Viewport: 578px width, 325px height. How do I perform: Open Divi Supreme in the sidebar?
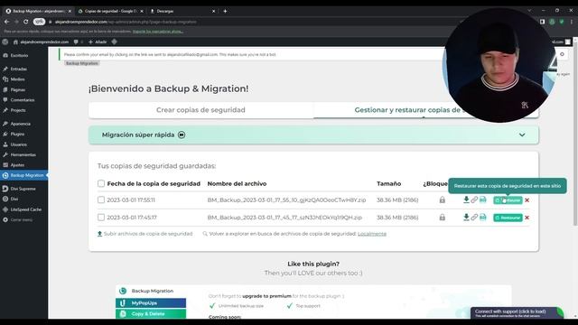pyautogui.click(x=23, y=189)
